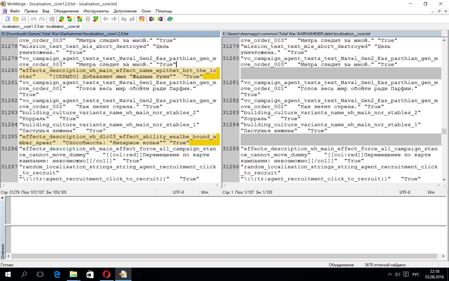Click the Save toolbar icon
This screenshot has height=281, width=449.
coord(24,19)
